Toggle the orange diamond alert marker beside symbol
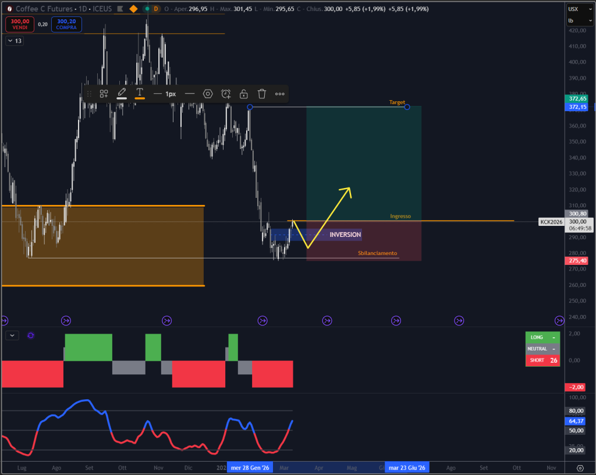Screen dimensions: 596x475 coord(132,9)
